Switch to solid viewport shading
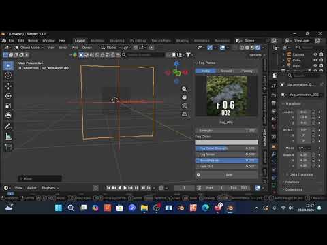Viewport: 327px width, 245px height. point(247,48)
